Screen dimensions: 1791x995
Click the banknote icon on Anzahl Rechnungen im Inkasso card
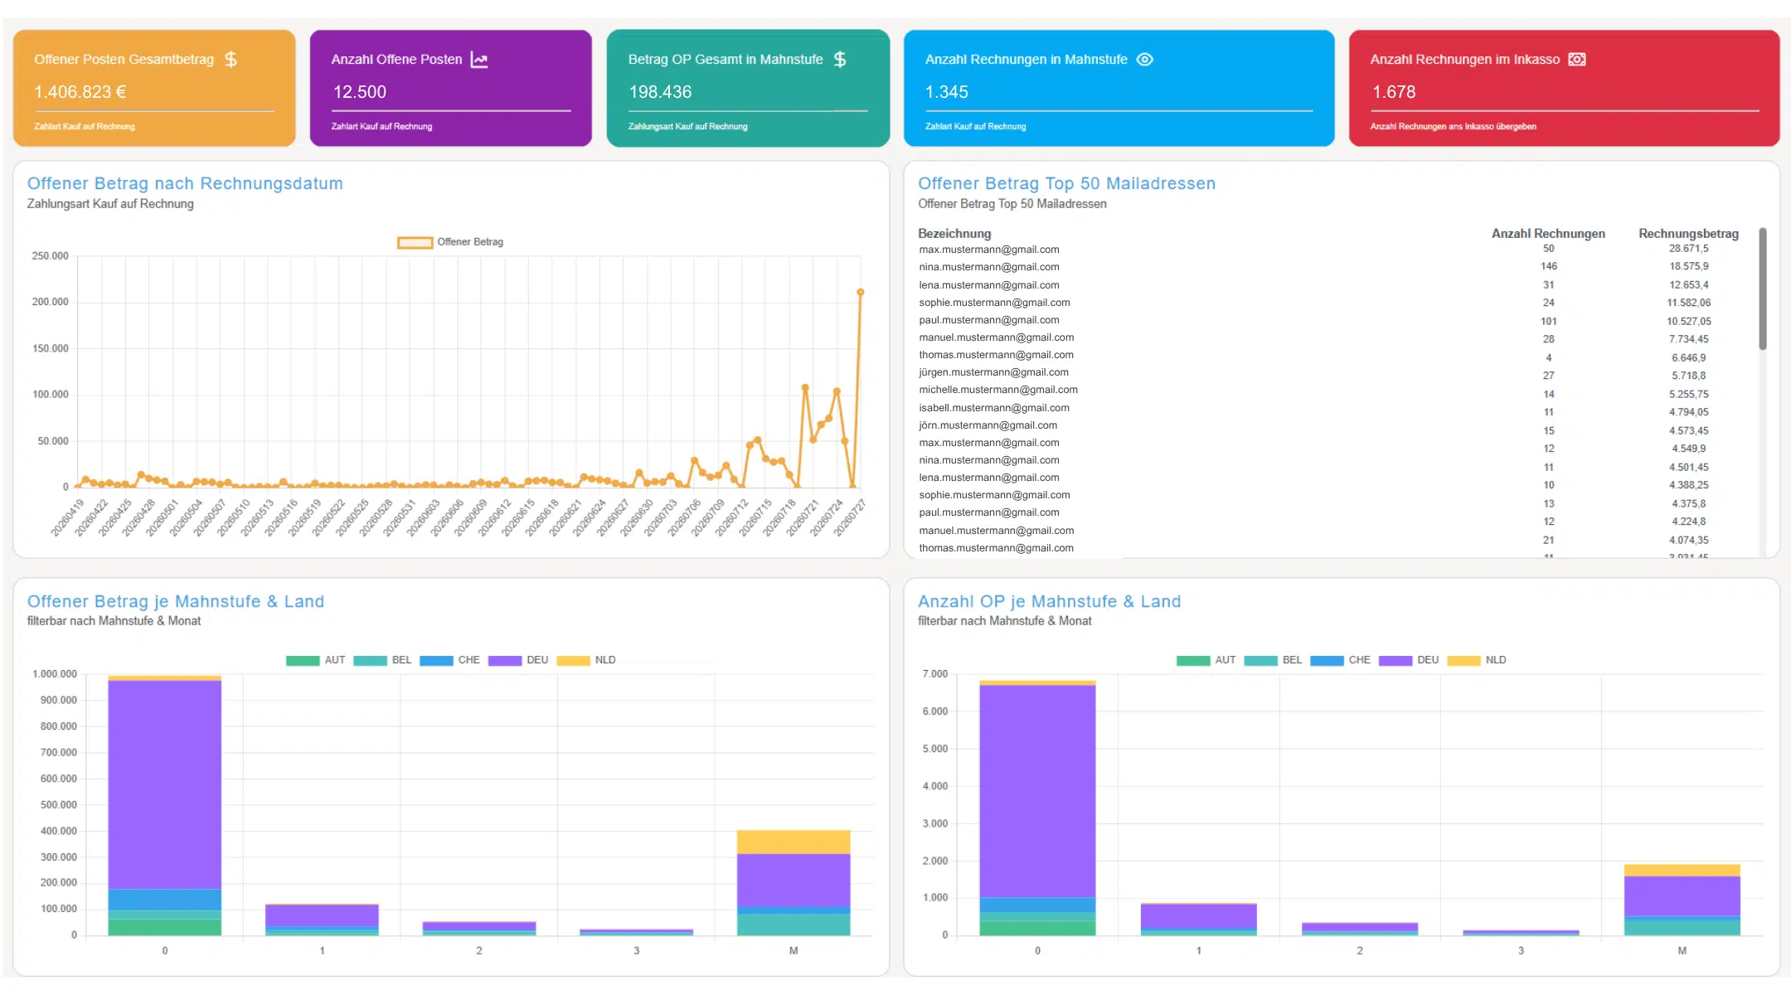pyautogui.click(x=1577, y=59)
